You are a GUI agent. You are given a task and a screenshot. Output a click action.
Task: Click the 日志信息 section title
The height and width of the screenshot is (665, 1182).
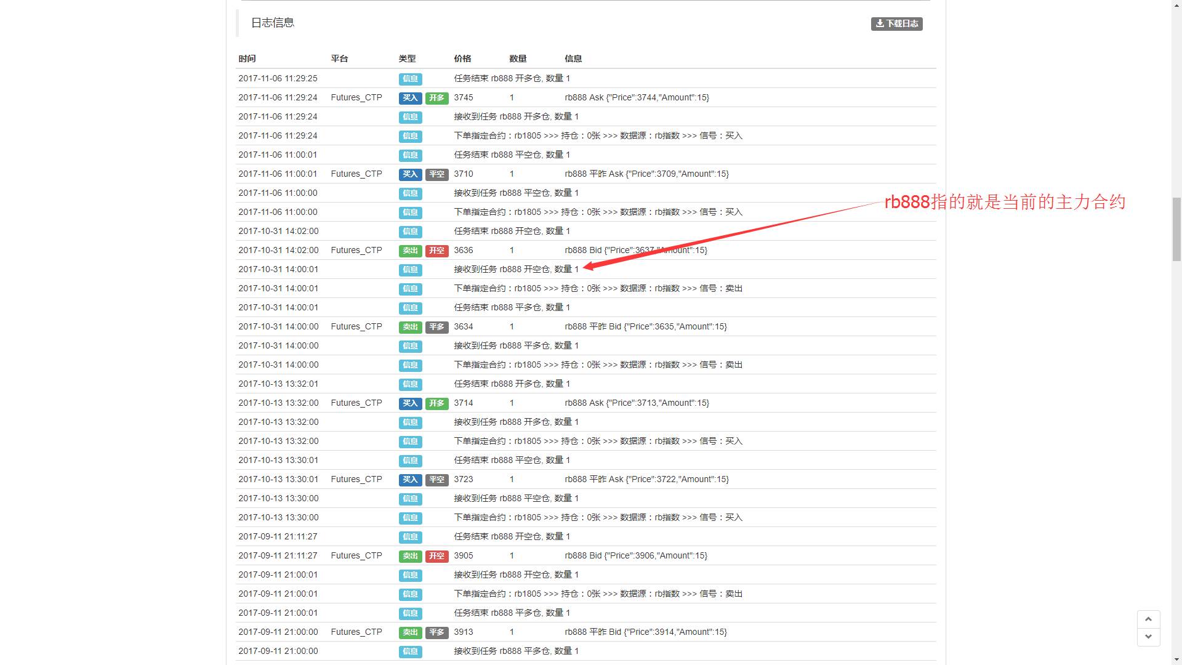[x=273, y=23]
